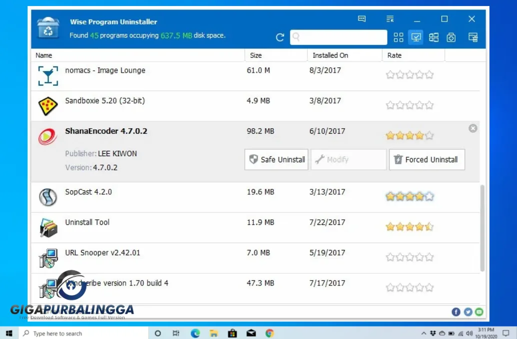
Task: Click the 6/10/2017 install date
Action: 327,131
